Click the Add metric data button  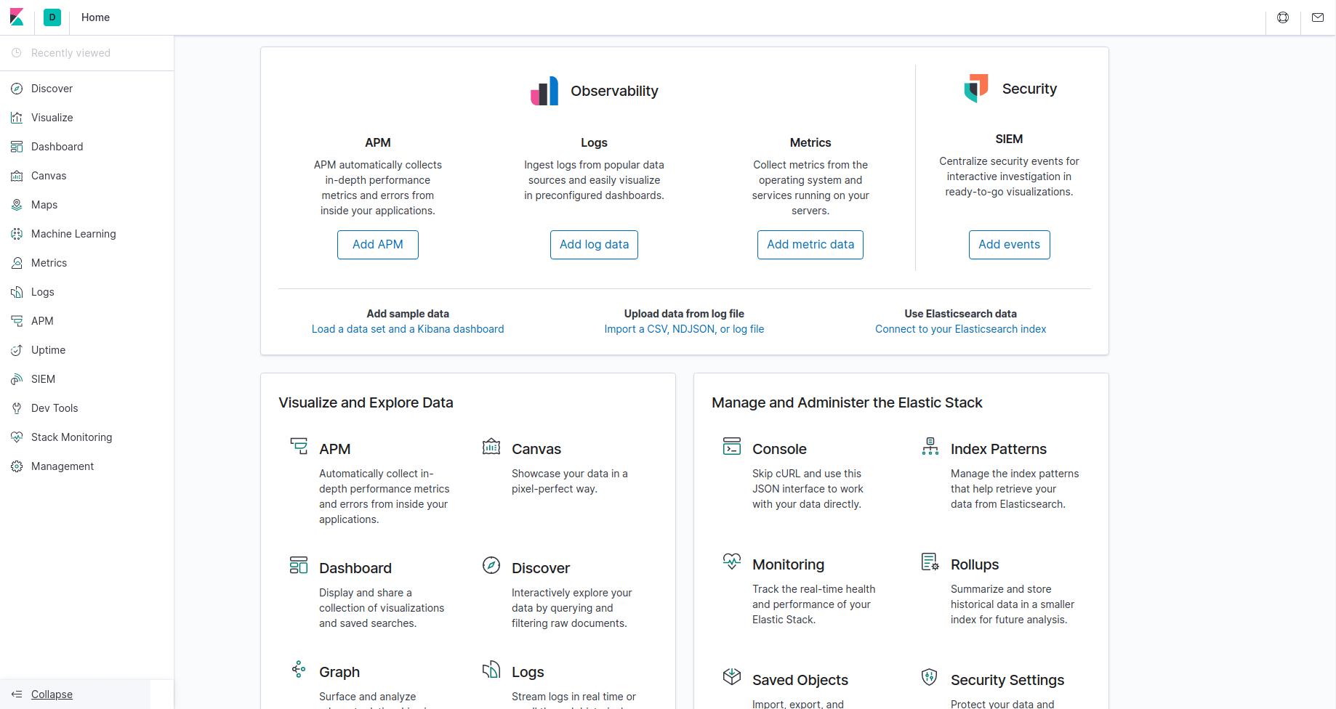[x=810, y=244]
